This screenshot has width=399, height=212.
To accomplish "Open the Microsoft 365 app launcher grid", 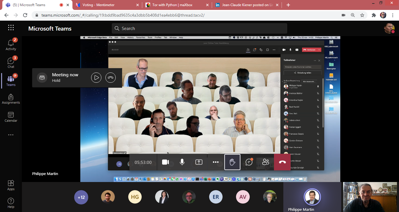I will pos(11,28).
